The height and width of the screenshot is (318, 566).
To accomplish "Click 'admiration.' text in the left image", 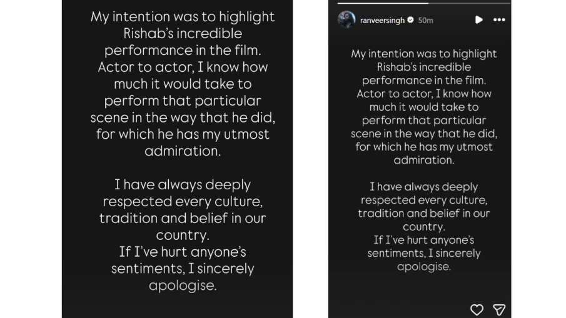I will [x=182, y=151].
